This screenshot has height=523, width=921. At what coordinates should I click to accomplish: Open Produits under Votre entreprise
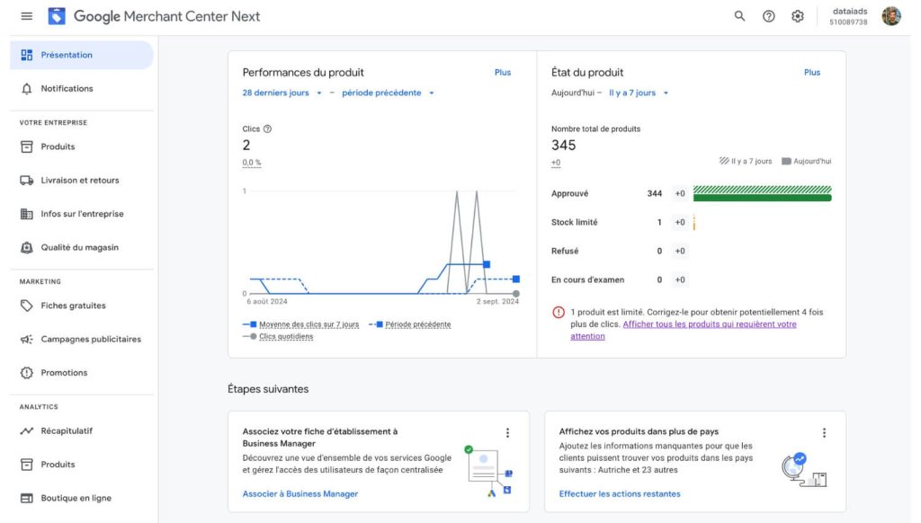82,146
